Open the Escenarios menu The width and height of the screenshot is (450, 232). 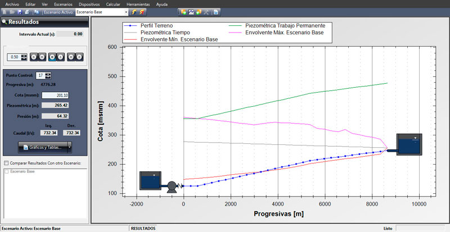point(63,3)
